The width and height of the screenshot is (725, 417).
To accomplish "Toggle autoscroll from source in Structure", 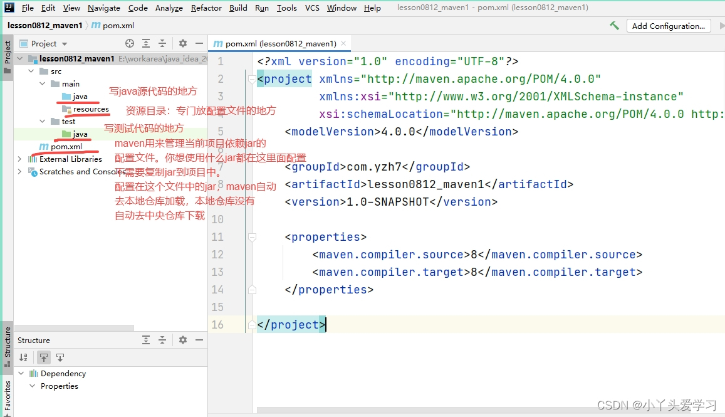I will tap(60, 357).
